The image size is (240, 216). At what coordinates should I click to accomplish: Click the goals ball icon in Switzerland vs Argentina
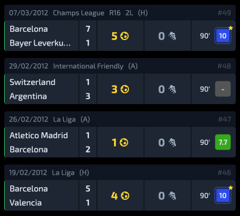click(125, 89)
